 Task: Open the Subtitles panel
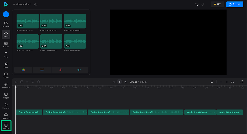point(6,116)
